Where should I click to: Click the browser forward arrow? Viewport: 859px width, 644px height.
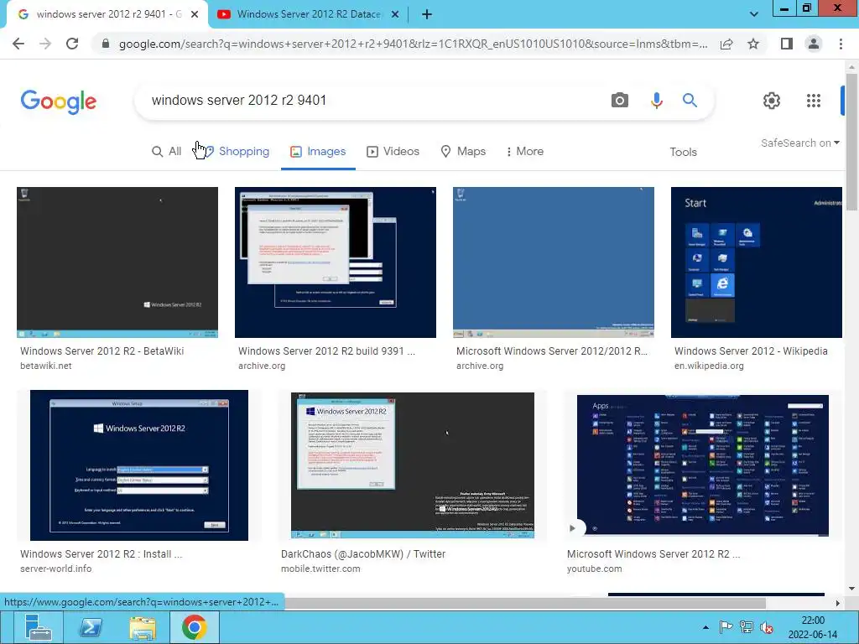[45, 44]
